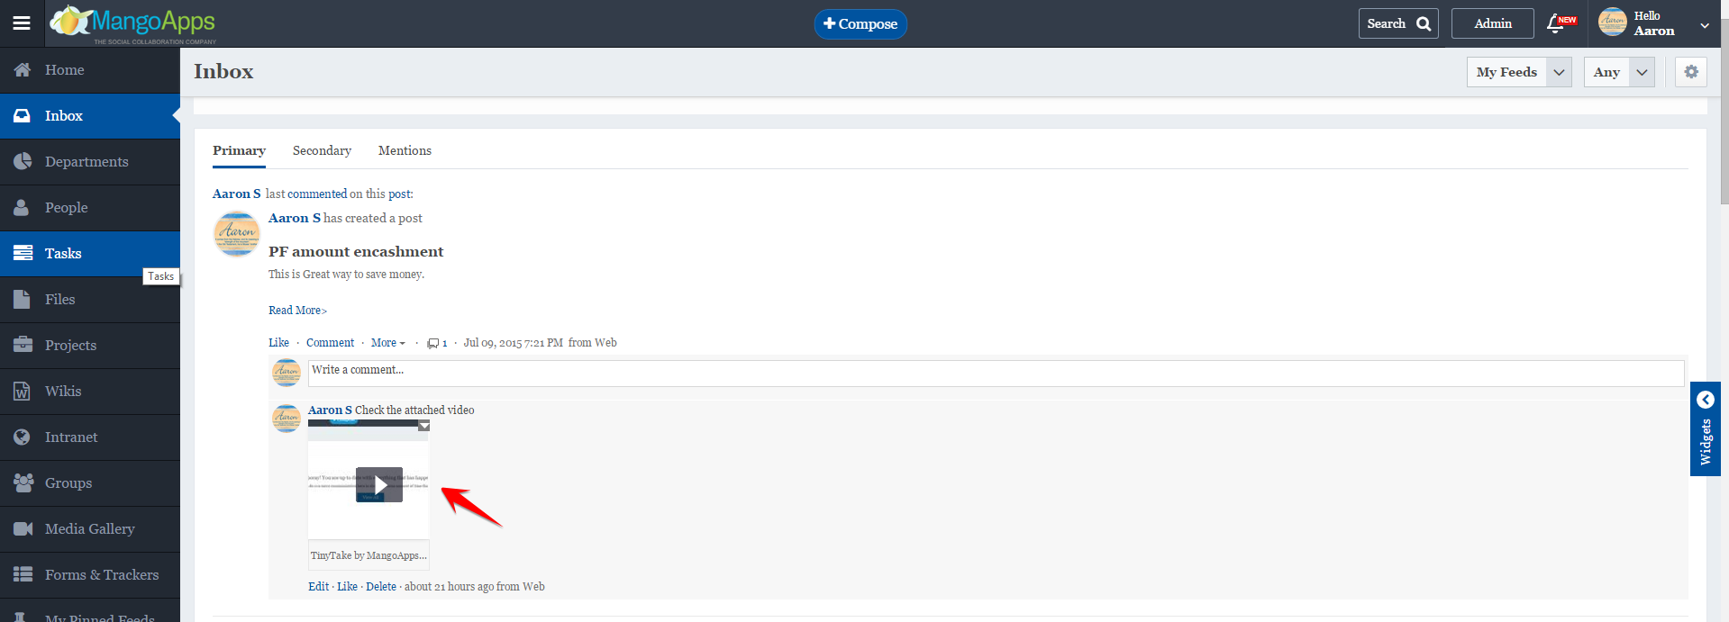
Task: Click the 'TinyTake by MangoApps...' caption
Action: pyautogui.click(x=369, y=556)
